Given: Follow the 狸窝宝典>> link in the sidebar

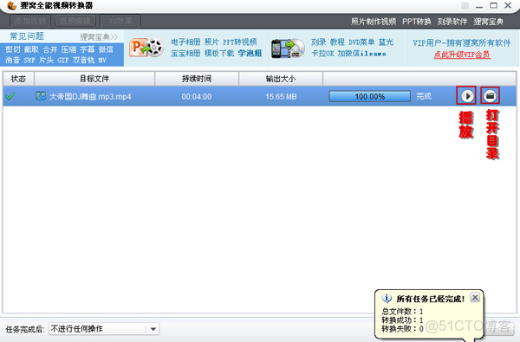Looking at the screenshot, I should (x=99, y=36).
